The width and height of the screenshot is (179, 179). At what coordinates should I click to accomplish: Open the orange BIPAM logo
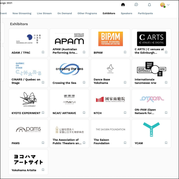click(x=110, y=39)
